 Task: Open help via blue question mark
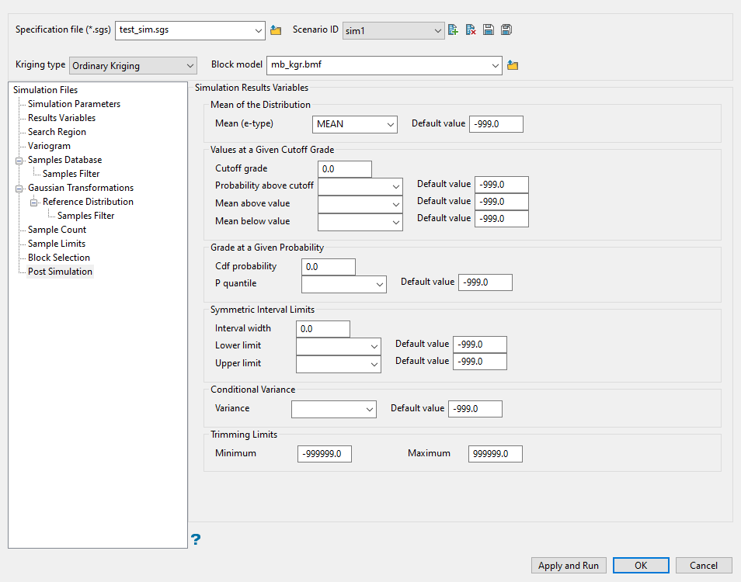tap(196, 539)
